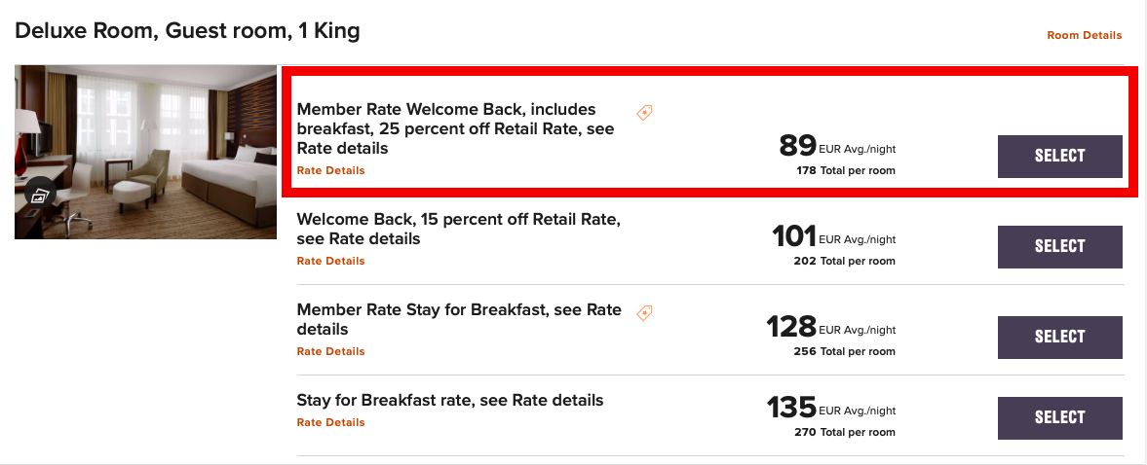Screen dimensions: 1147x465
Task: Click the Deluxe Room, Guest room, 1 King heading
Action: 187,31
